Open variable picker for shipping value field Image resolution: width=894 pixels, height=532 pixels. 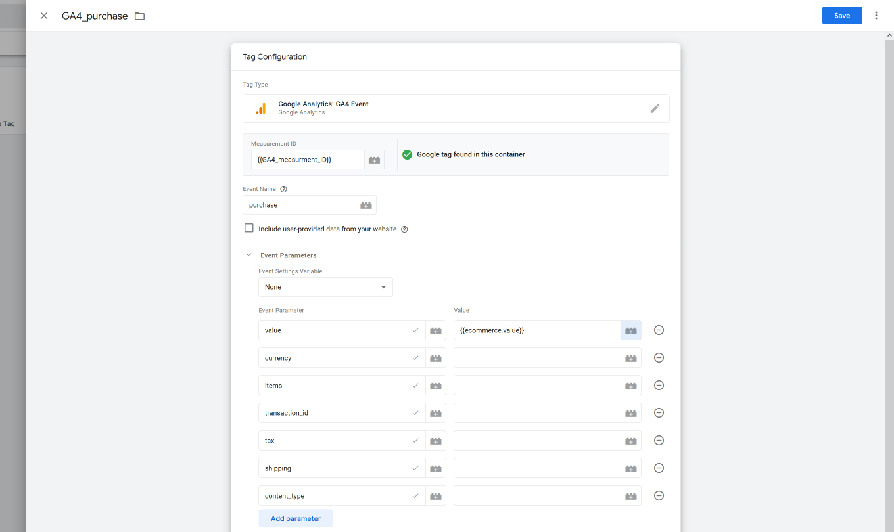coord(631,468)
